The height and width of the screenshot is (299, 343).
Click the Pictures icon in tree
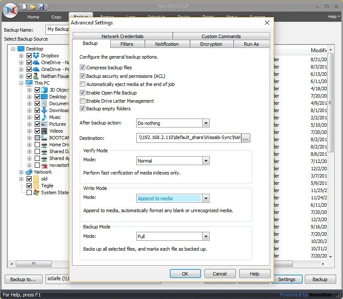pos(44,124)
